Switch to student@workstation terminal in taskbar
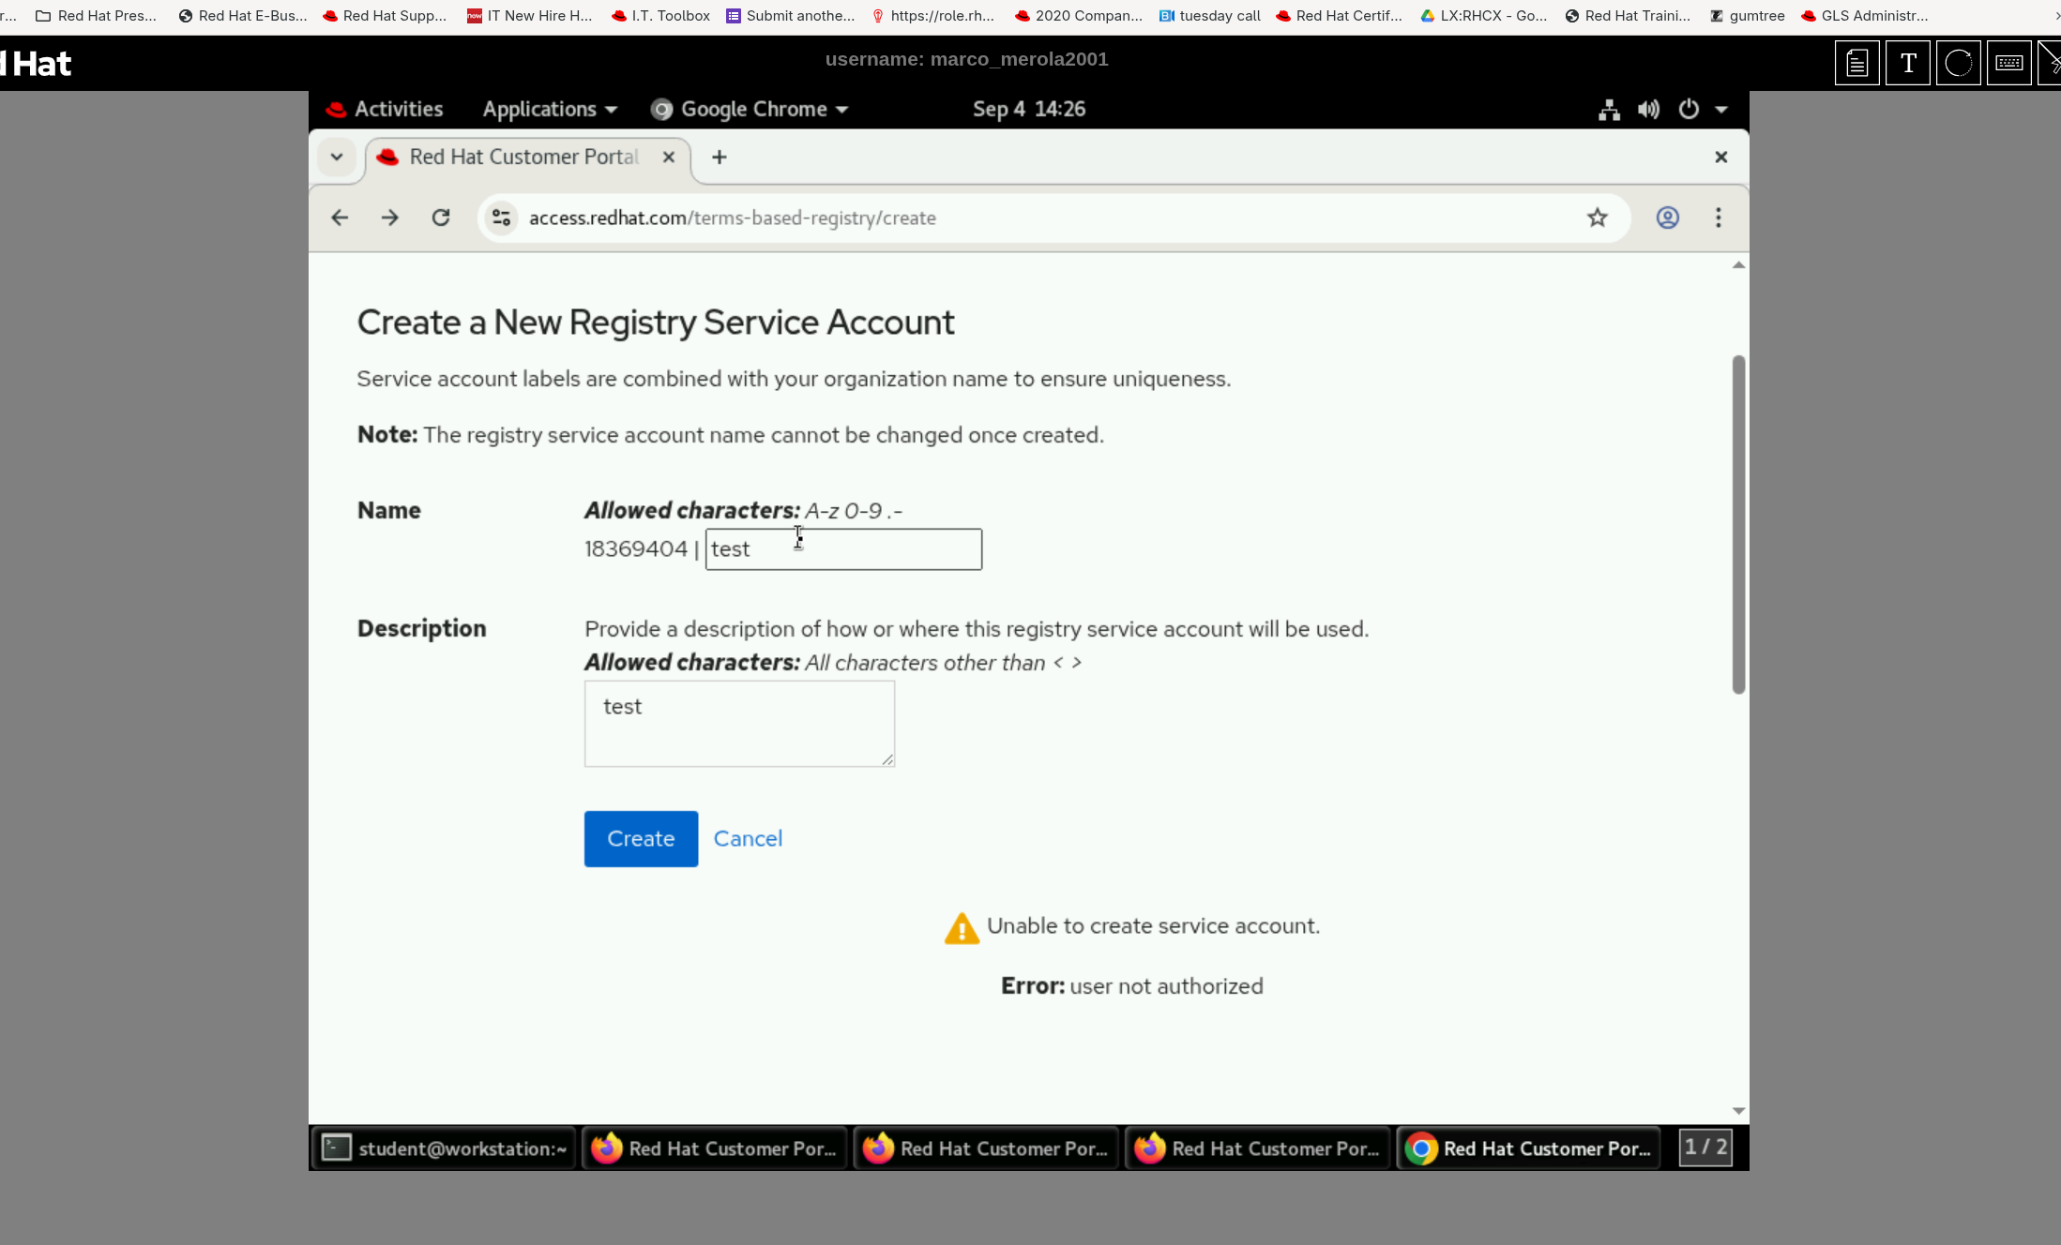Screen dimensions: 2061x1245 [x=443, y=1147]
